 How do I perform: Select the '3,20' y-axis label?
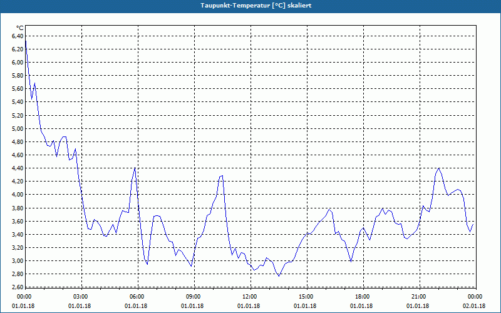(x=18, y=247)
